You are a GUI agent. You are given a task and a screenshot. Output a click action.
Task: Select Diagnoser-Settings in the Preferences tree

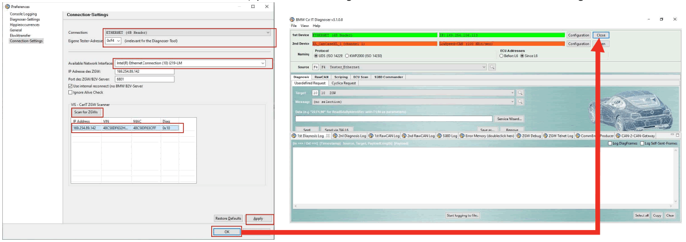[x=25, y=19]
